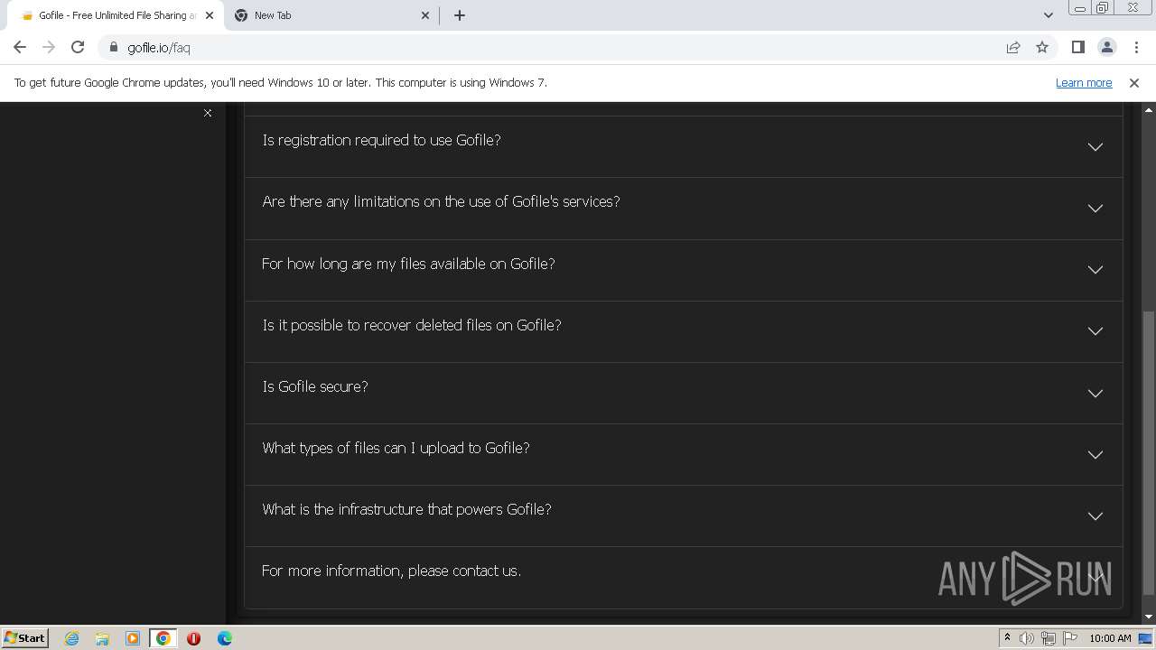Open the browser side panel

coord(1077,47)
